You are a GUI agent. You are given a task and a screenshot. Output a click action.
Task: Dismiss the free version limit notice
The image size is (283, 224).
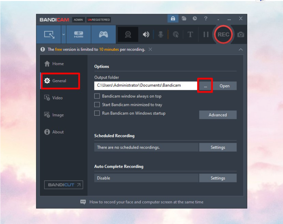click(150, 49)
